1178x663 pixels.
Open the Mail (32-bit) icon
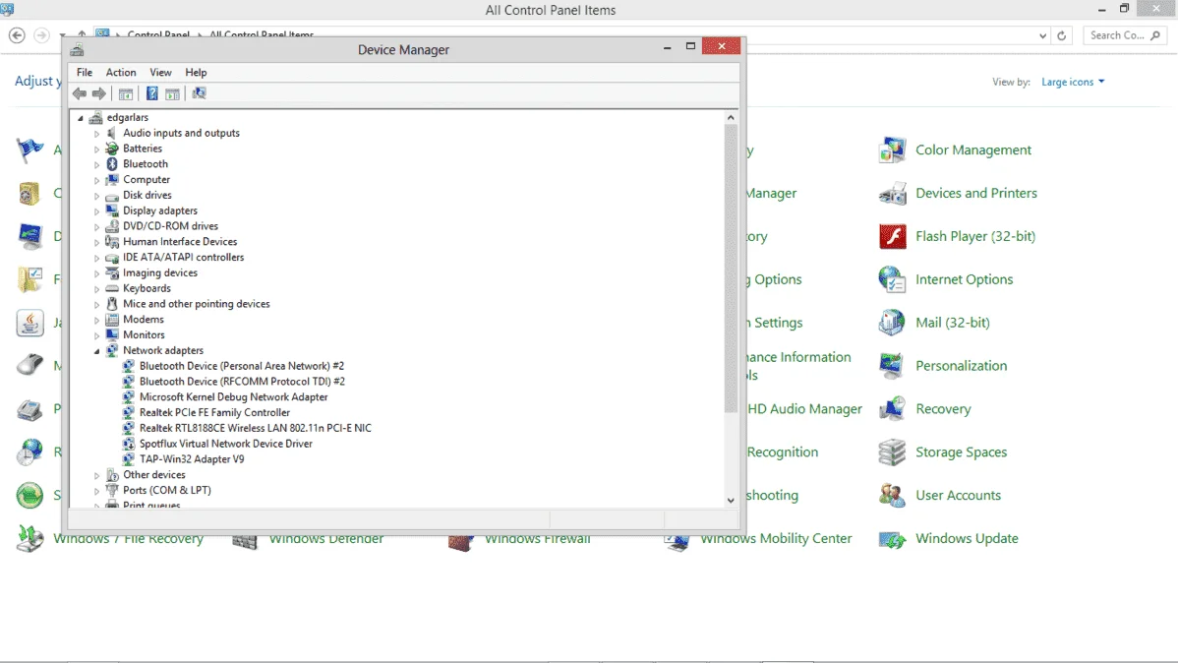[x=892, y=323]
